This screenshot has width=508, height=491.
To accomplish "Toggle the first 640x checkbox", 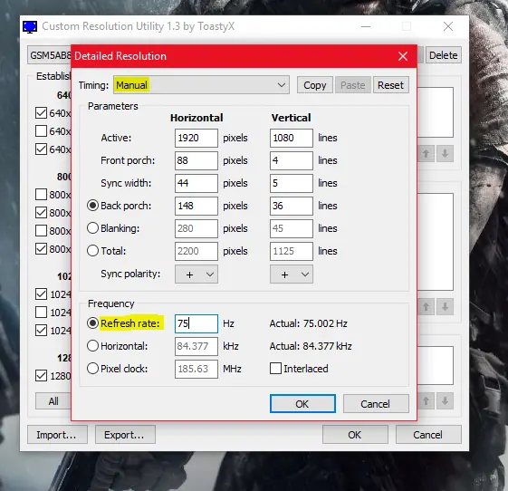I will (41, 113).
